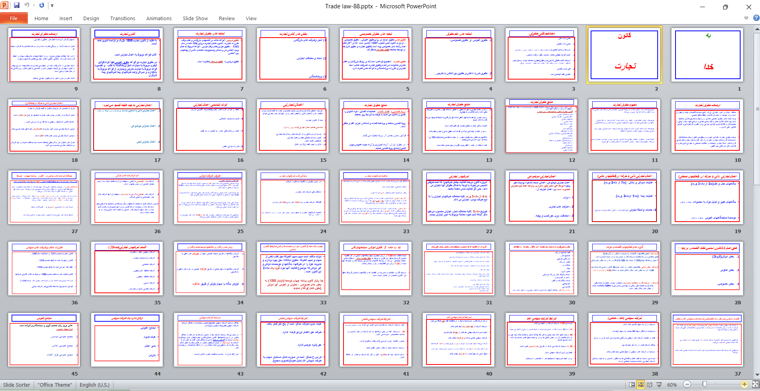The image size is (760, 391).
Task: Select slide 22 thumbnail
Action: click(459, 197)
